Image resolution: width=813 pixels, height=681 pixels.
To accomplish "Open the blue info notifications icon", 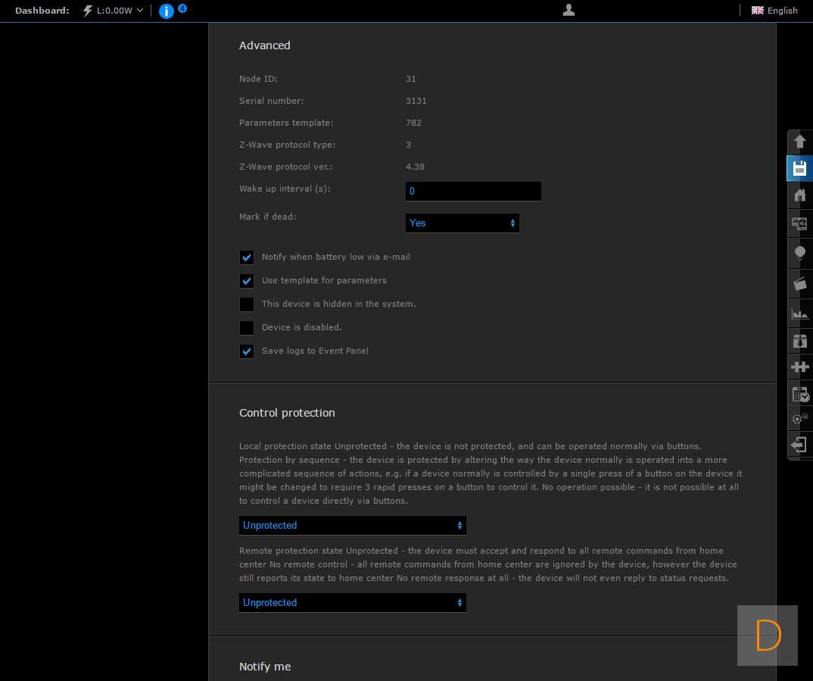I will coord(167,11).
